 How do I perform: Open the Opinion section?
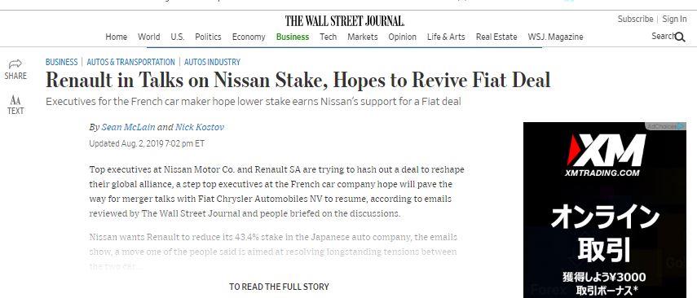click(x=402, y=37)
